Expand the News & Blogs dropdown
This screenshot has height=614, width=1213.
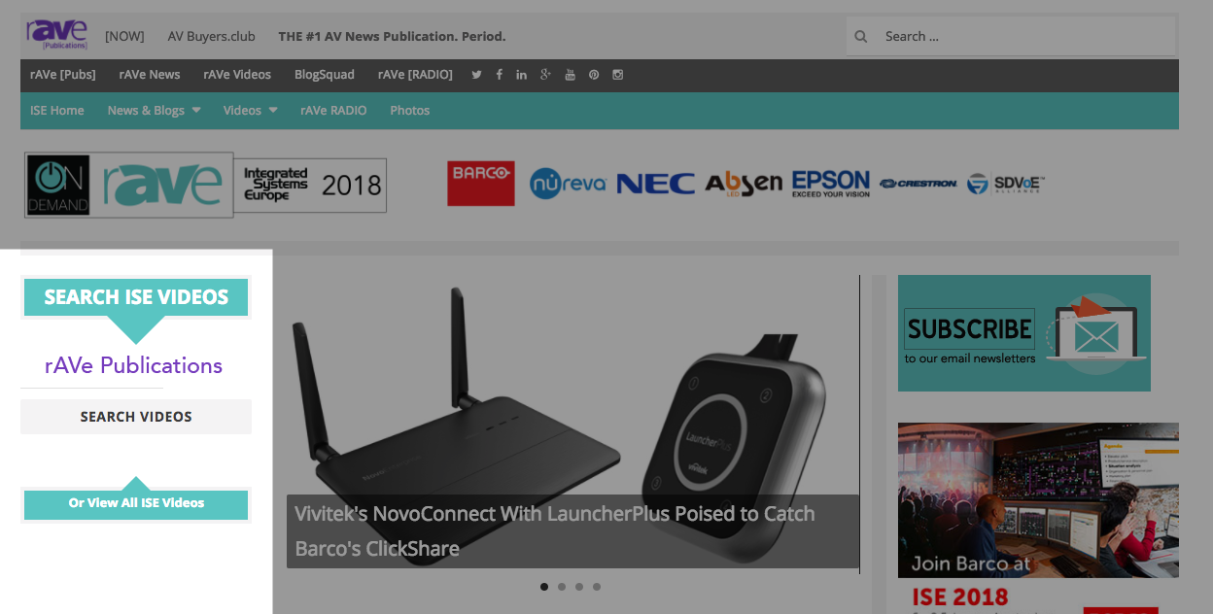(x=154, y=111)
